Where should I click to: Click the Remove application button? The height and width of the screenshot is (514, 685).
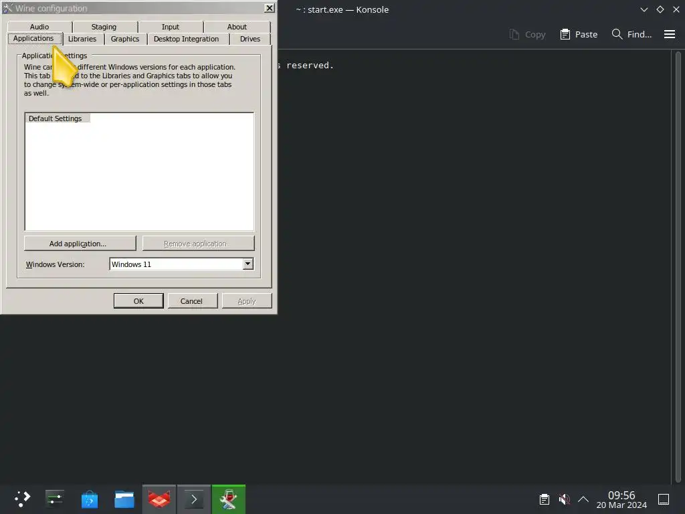coord(198,244)
